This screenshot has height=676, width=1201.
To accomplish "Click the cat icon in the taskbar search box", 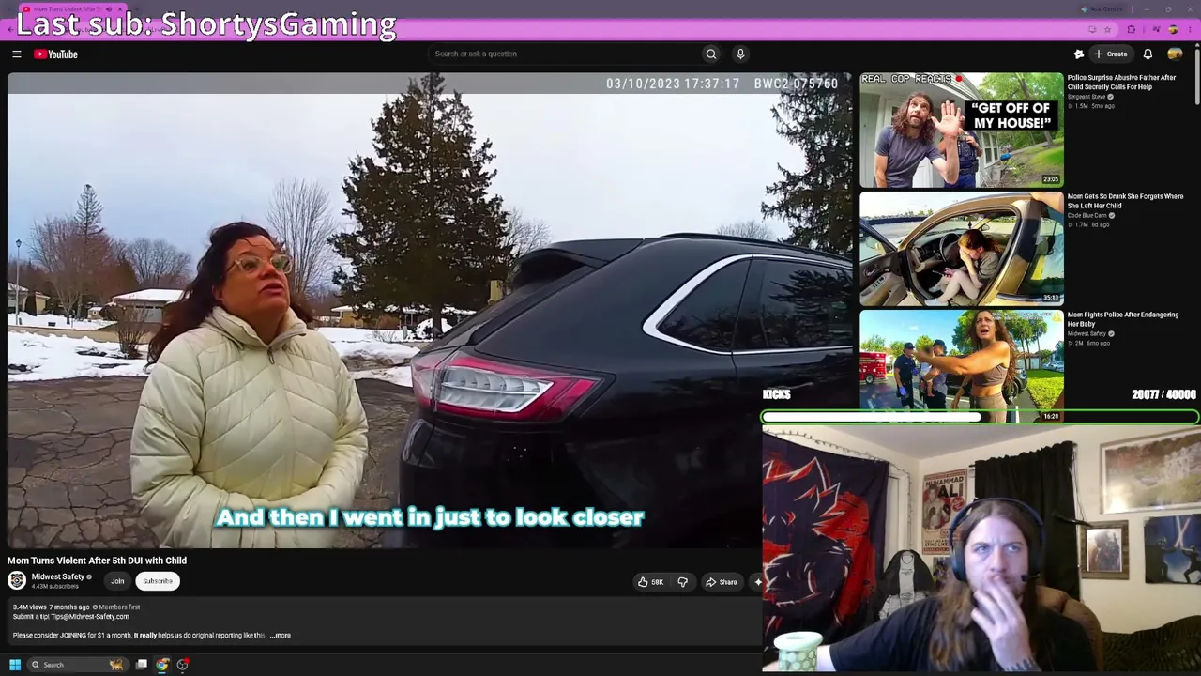I will pos(116,665).
